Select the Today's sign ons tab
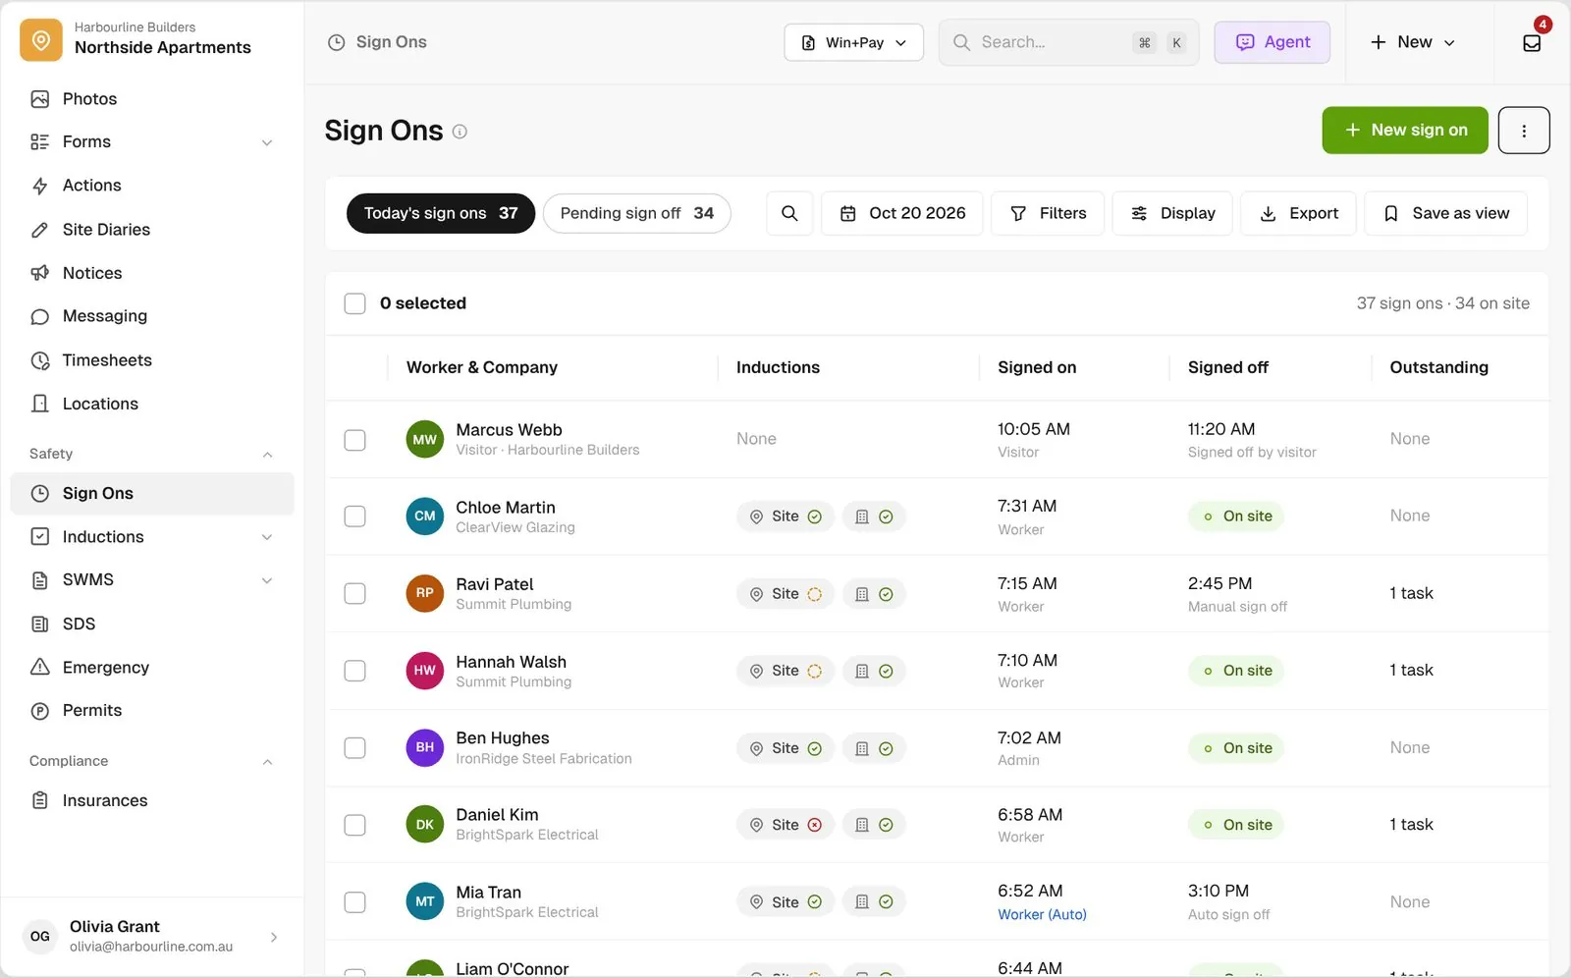 click(441, 213)
